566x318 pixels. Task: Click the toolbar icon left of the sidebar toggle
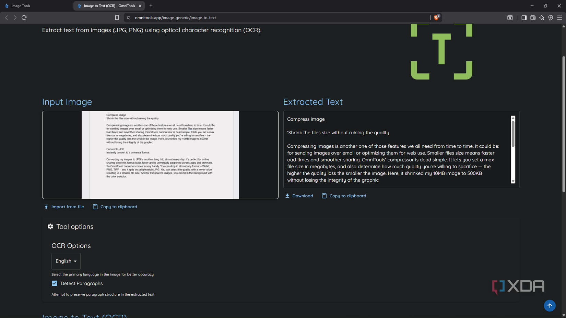point(510,17)
